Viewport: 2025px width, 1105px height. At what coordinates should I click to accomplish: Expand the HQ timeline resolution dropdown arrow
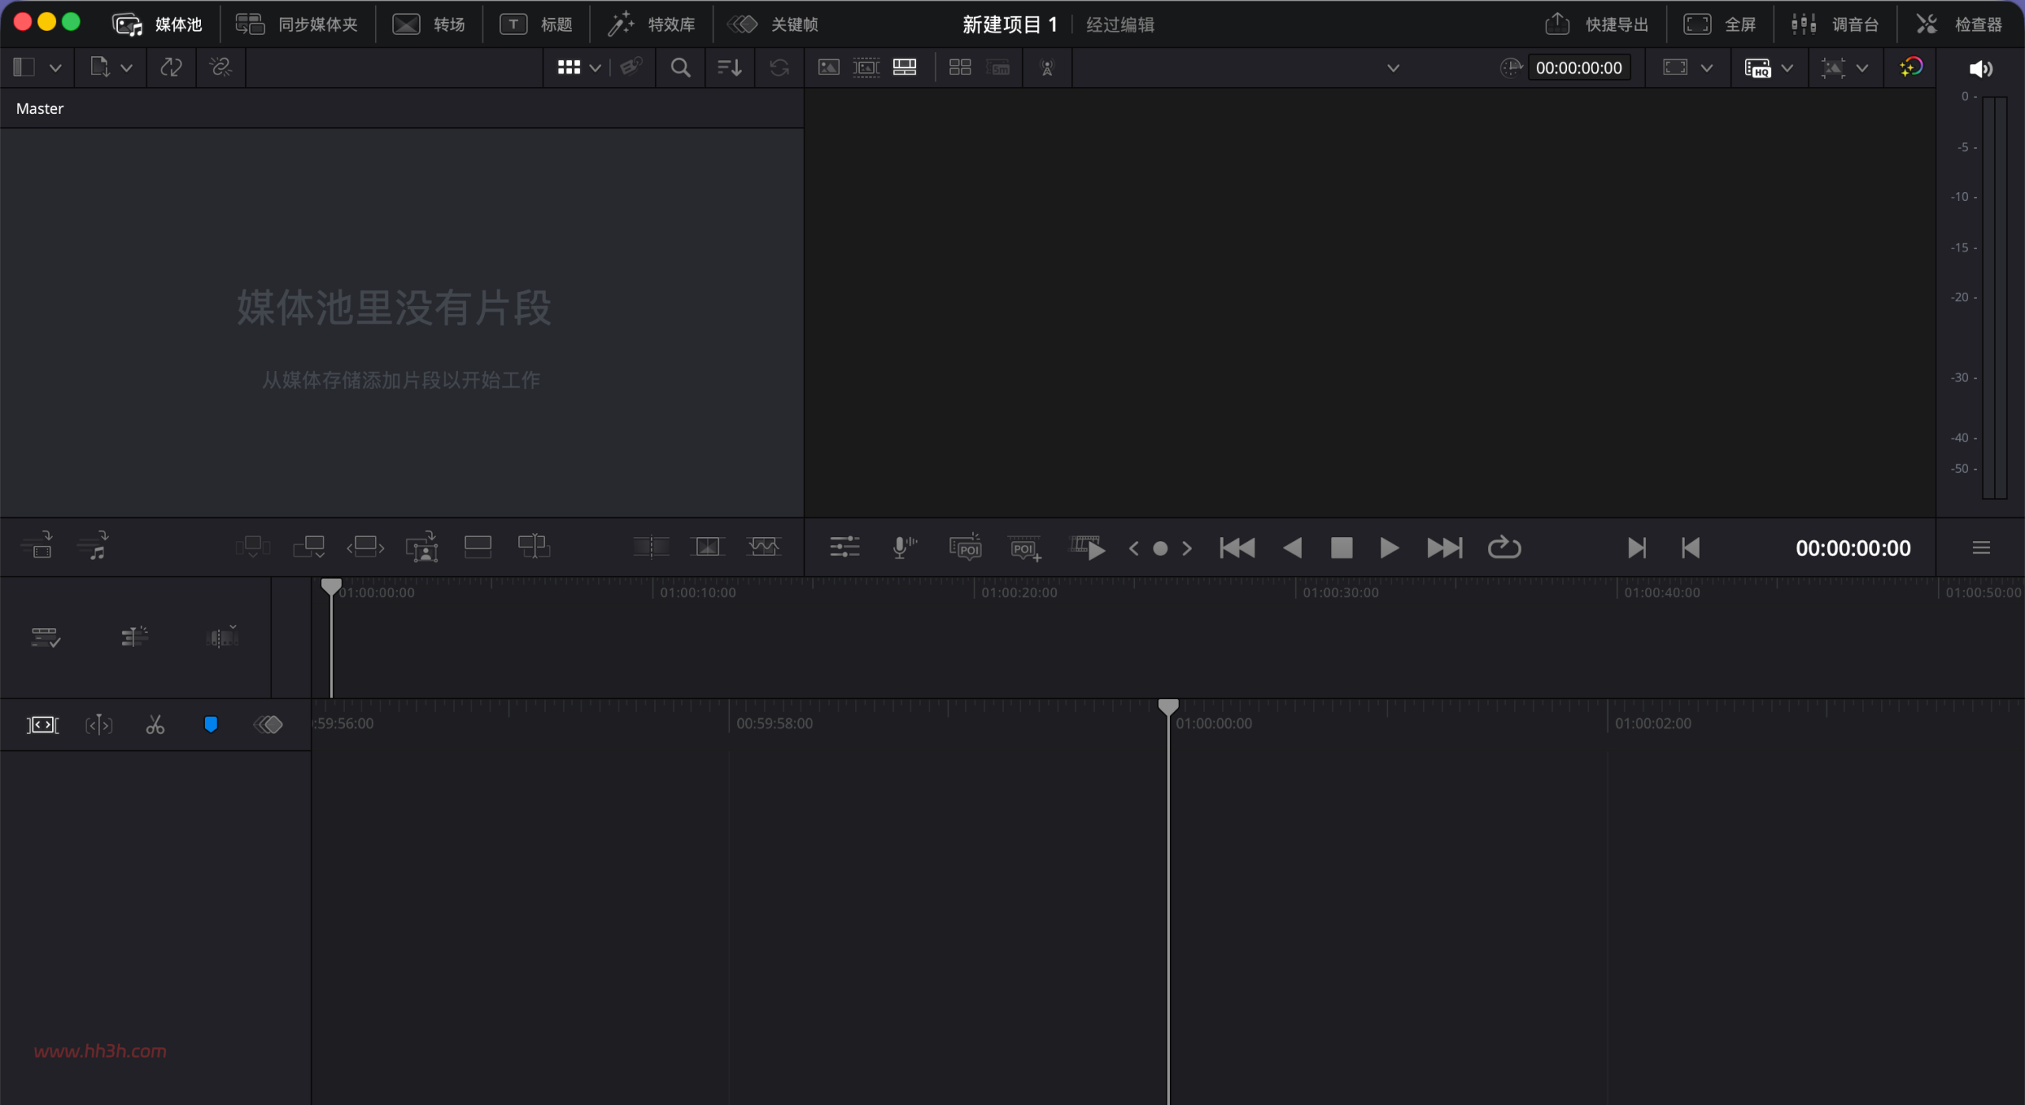coord(1787,68)
